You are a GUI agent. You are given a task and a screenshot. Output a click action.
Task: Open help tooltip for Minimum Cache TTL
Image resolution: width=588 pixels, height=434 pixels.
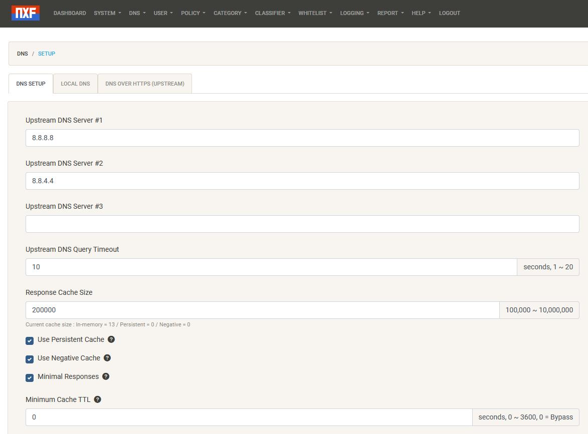[x=98, y=399]
